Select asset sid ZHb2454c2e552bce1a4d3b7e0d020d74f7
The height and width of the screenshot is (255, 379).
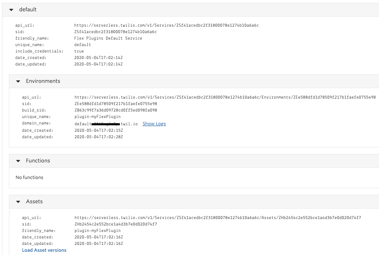(116, 224)
